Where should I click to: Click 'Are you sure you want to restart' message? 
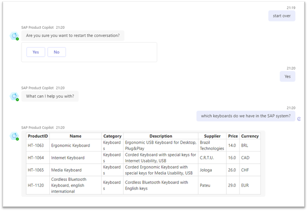(73, 35)
